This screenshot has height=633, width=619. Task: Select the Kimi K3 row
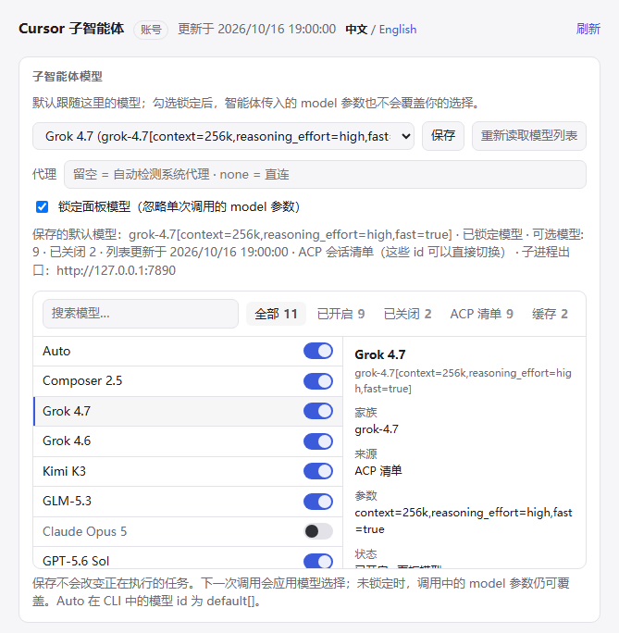[x=188, y=471]
